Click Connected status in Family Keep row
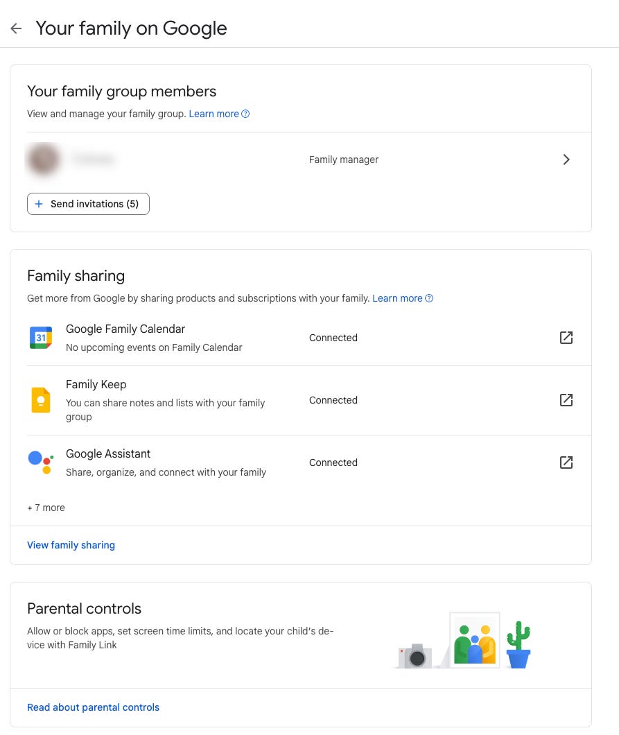 (333, 400)
